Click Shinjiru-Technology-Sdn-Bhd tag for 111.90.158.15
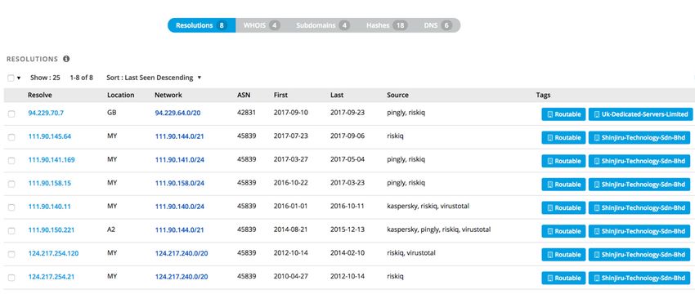Screen dimensions: 695x303 point(639,185)
